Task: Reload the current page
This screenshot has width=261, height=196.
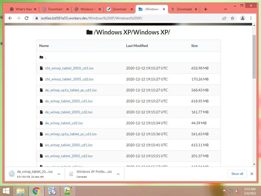Action: tap(27, 18)
